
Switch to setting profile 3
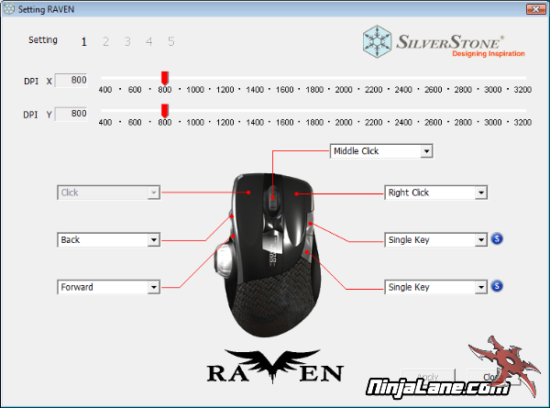pyautogui.click(x=127, y=42)
